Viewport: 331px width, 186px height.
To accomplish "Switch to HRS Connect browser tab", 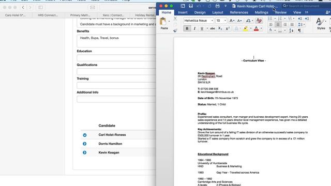I will [48, 15].
